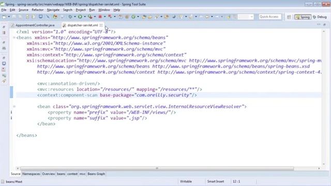Open the Namespaces tab
Image resolution: width=331 pixels, height=186 pixels.
(x=31, y=174)
